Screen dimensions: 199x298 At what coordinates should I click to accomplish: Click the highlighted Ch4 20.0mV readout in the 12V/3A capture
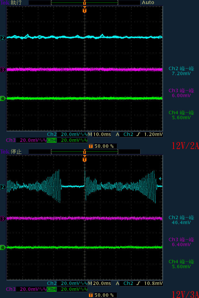(67, 289)
